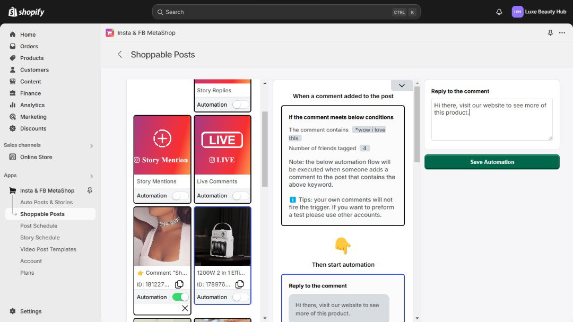Pin the app using header pin icon
The height and width of the screenshot is (322, 573).
[550, 33]
